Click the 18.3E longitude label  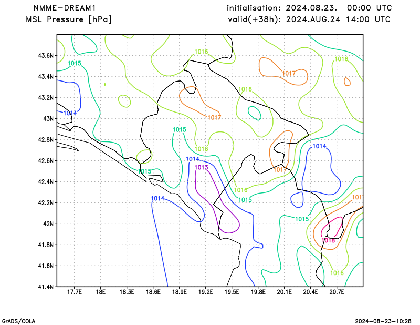(x=127, y=292)
